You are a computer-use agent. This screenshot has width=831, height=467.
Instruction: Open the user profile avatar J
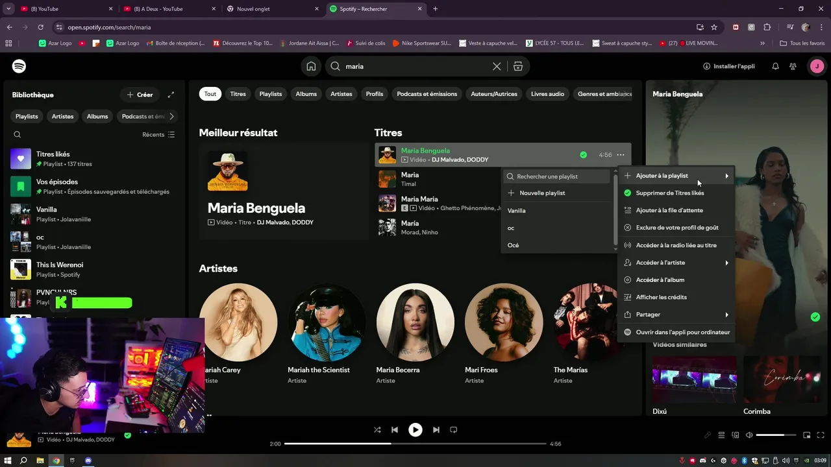point(817,66)
